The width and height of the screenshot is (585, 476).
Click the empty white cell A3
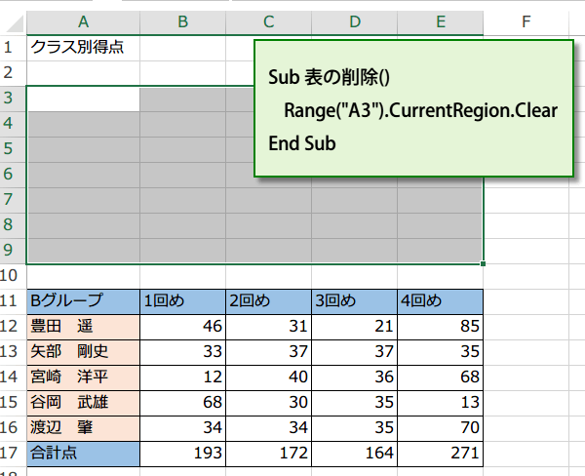click(83, 98)
